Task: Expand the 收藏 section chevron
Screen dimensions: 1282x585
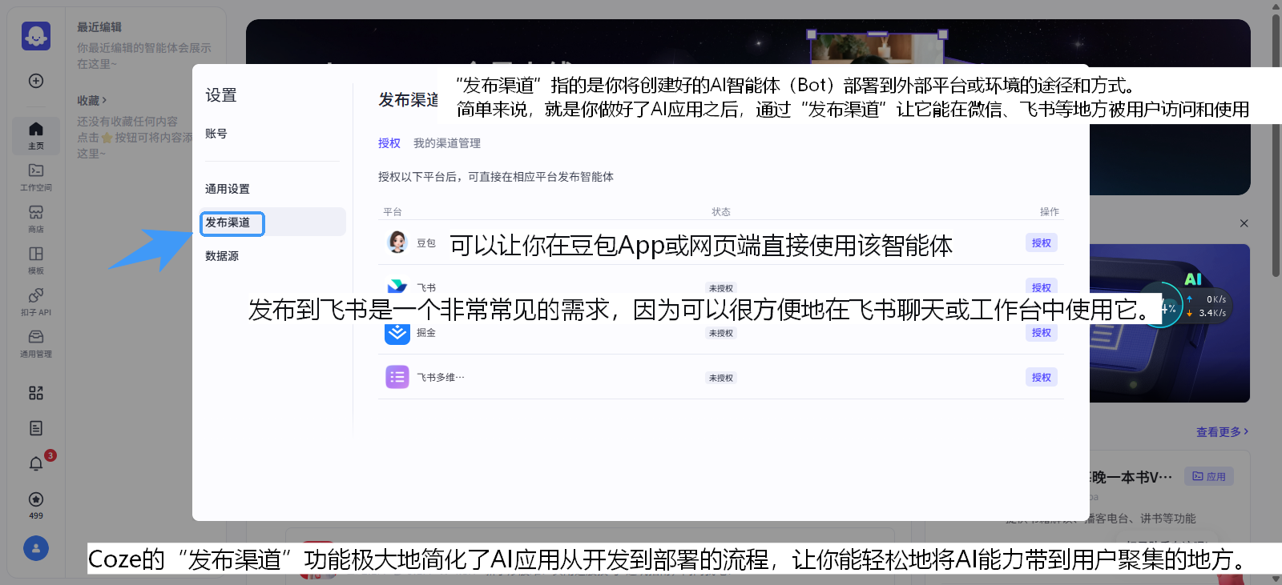Action: click(104, 101)
